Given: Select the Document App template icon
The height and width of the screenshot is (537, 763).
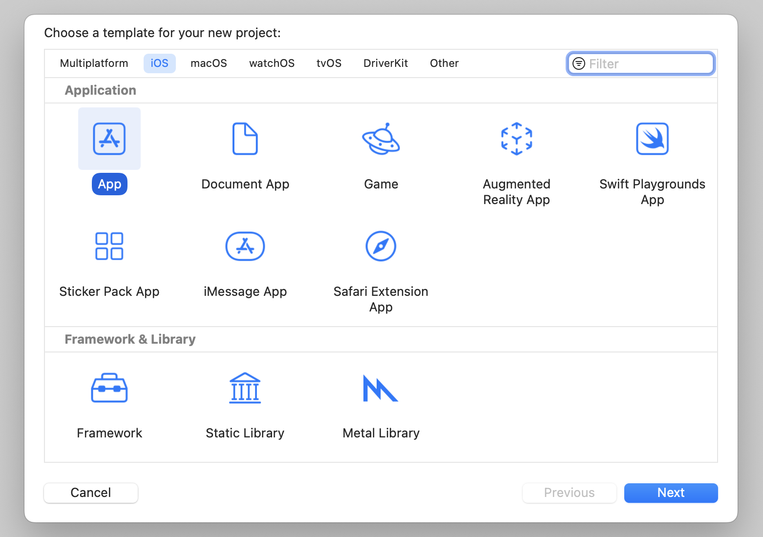Looking at the screenshot, I should [x=245, y=139].
